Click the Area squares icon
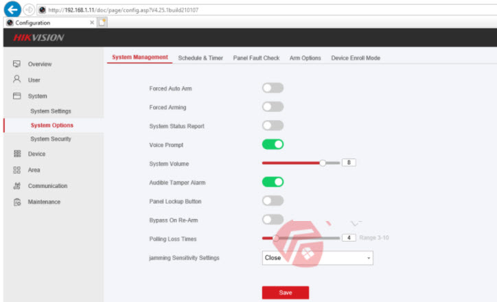 pyautogui.click(x=16, y=170)
